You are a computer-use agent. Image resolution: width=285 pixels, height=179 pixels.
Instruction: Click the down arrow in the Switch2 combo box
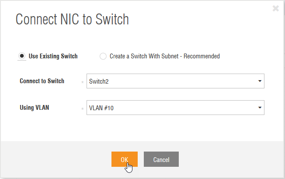(x=260, y=81)
